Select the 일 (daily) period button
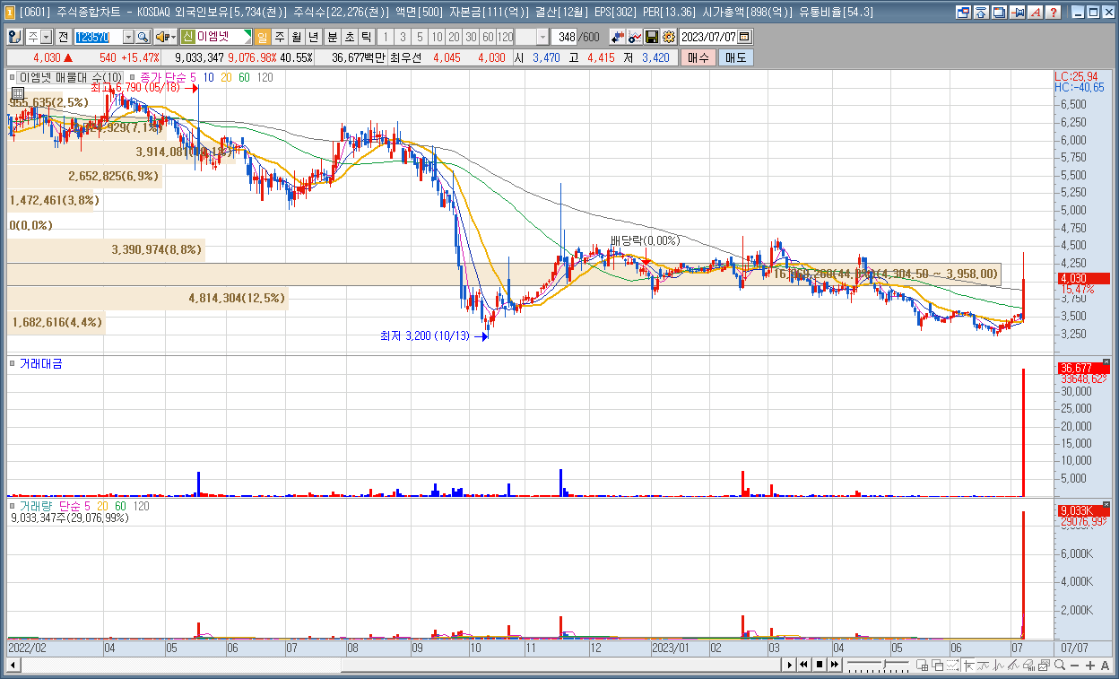Screen dimensions: 1119x679 (x=263, y=37)
